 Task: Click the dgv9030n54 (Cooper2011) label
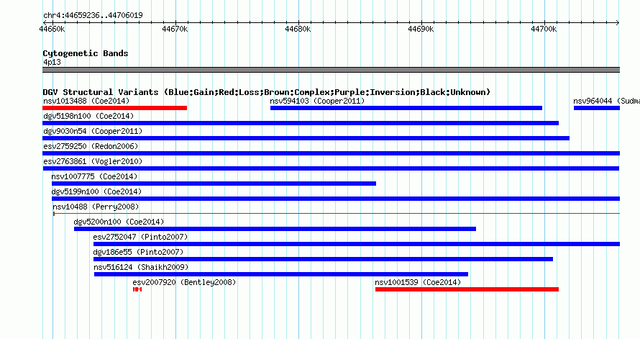[93, 131]
